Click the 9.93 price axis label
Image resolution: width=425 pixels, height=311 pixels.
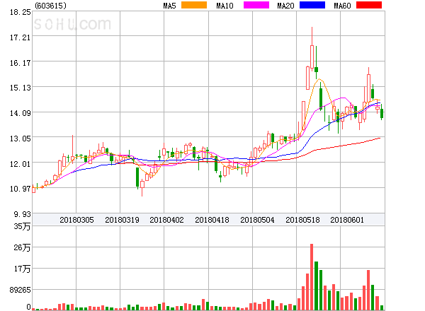pyautogui.click(x=22, y=214)
